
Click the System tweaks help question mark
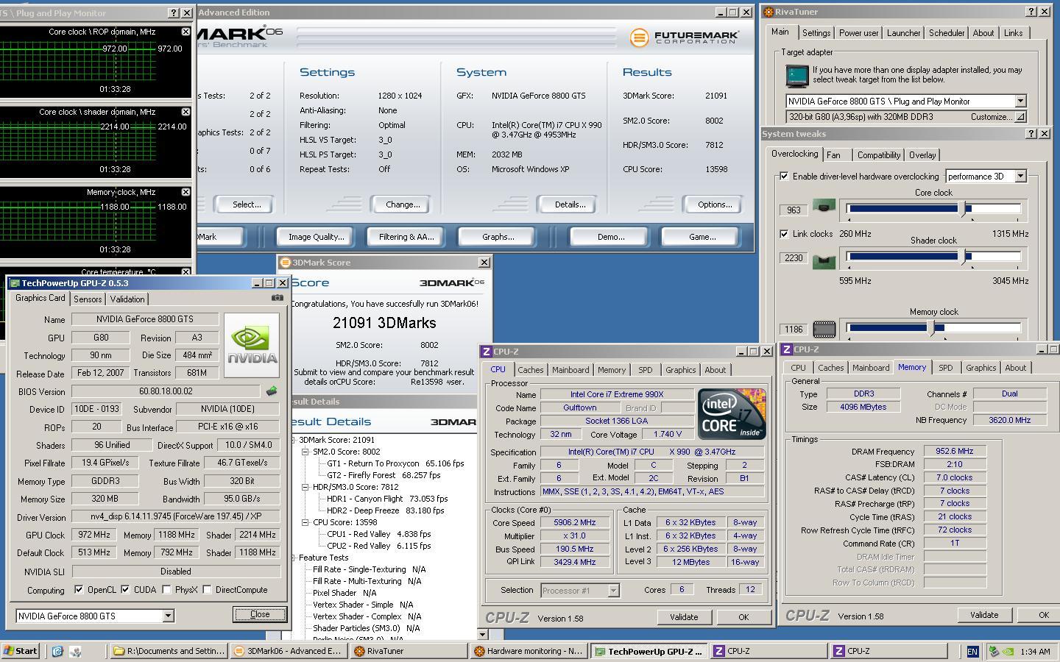click(x=1031, y=133)
